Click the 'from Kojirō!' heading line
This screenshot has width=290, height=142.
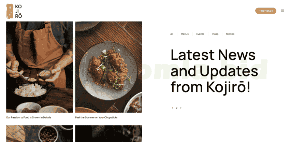click(210, 87)
